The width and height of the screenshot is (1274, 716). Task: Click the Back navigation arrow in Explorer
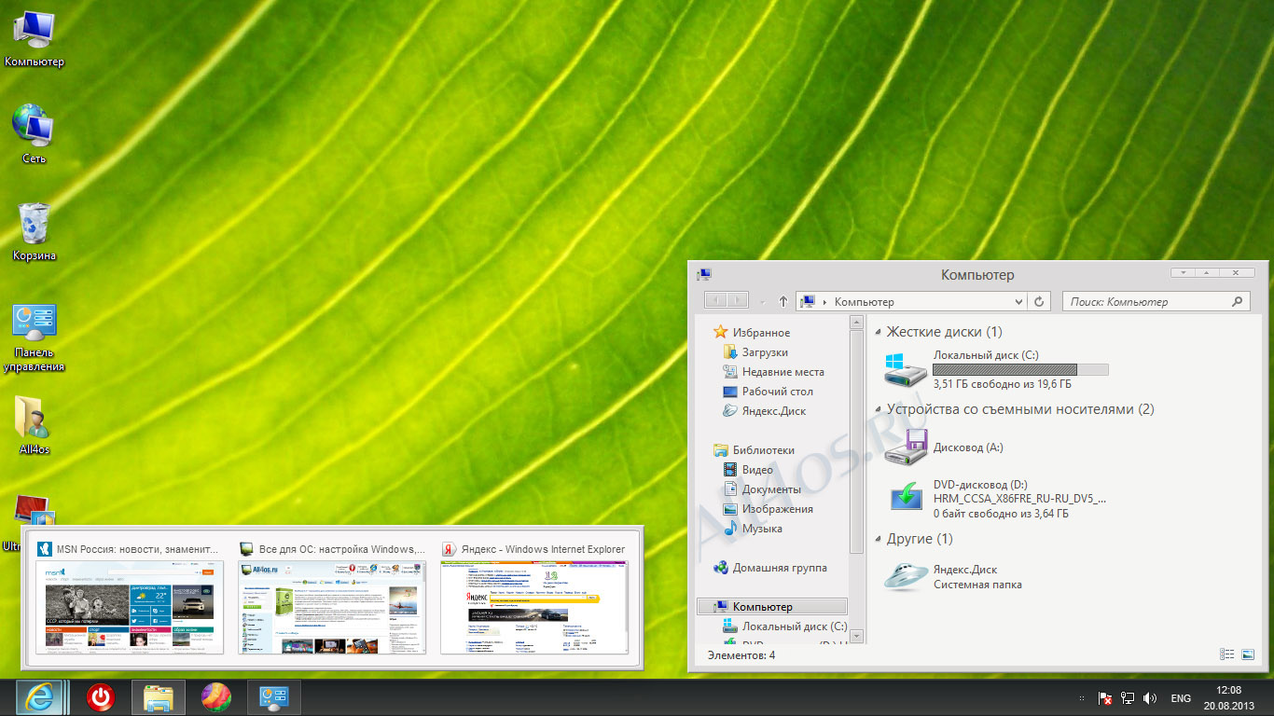(x=715, y=301)
